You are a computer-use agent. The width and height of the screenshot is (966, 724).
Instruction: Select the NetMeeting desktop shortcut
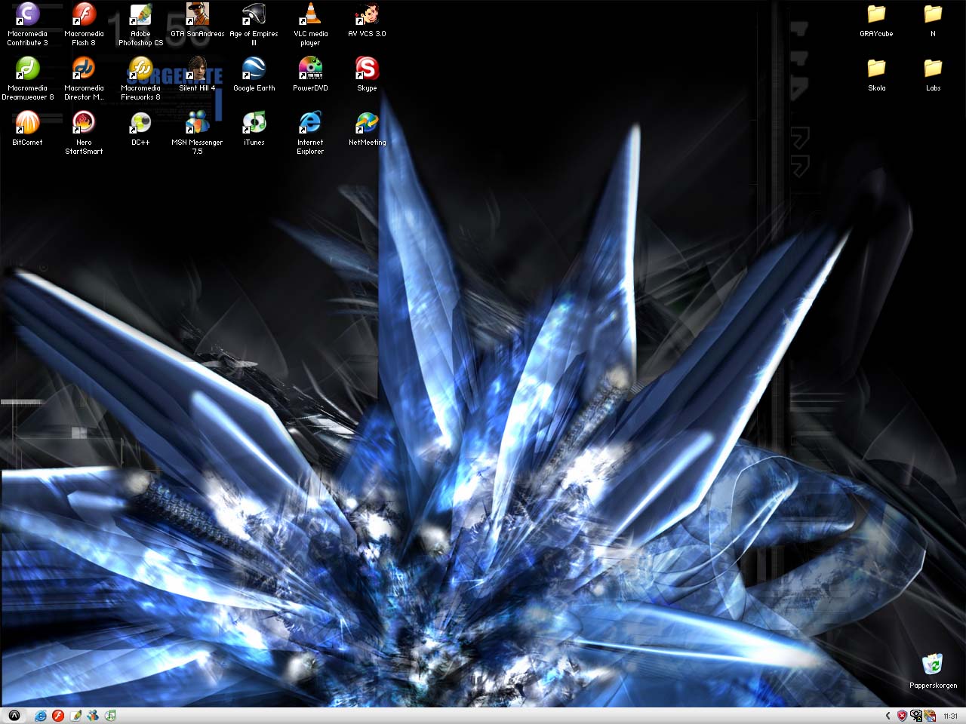click(367, 129)
